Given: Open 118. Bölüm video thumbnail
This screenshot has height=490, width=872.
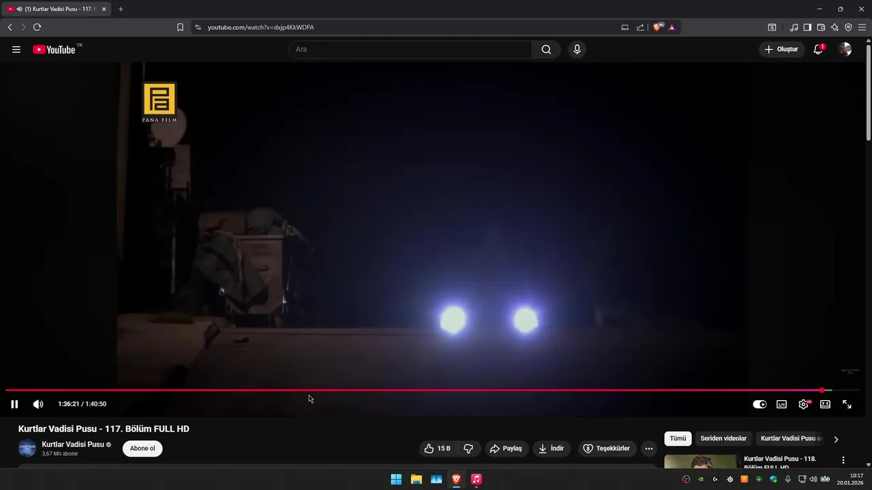Looking at the screenshot, I should pyautogui.click(x=700, y=461).
